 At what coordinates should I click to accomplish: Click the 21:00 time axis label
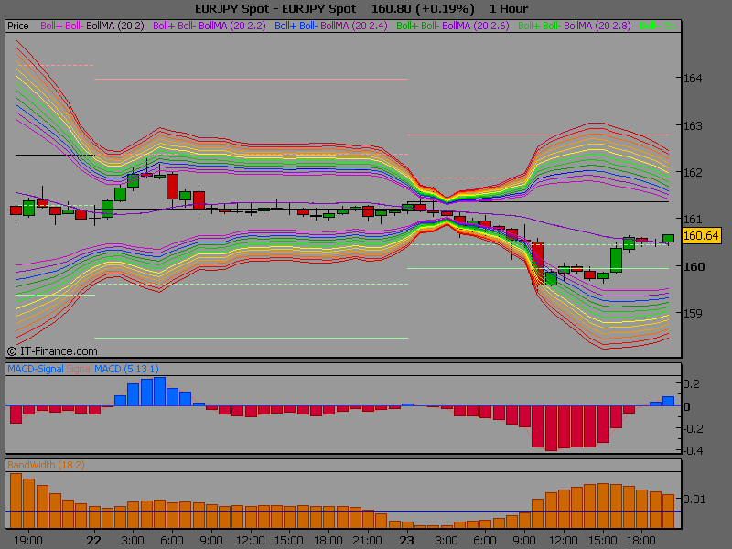368,541
